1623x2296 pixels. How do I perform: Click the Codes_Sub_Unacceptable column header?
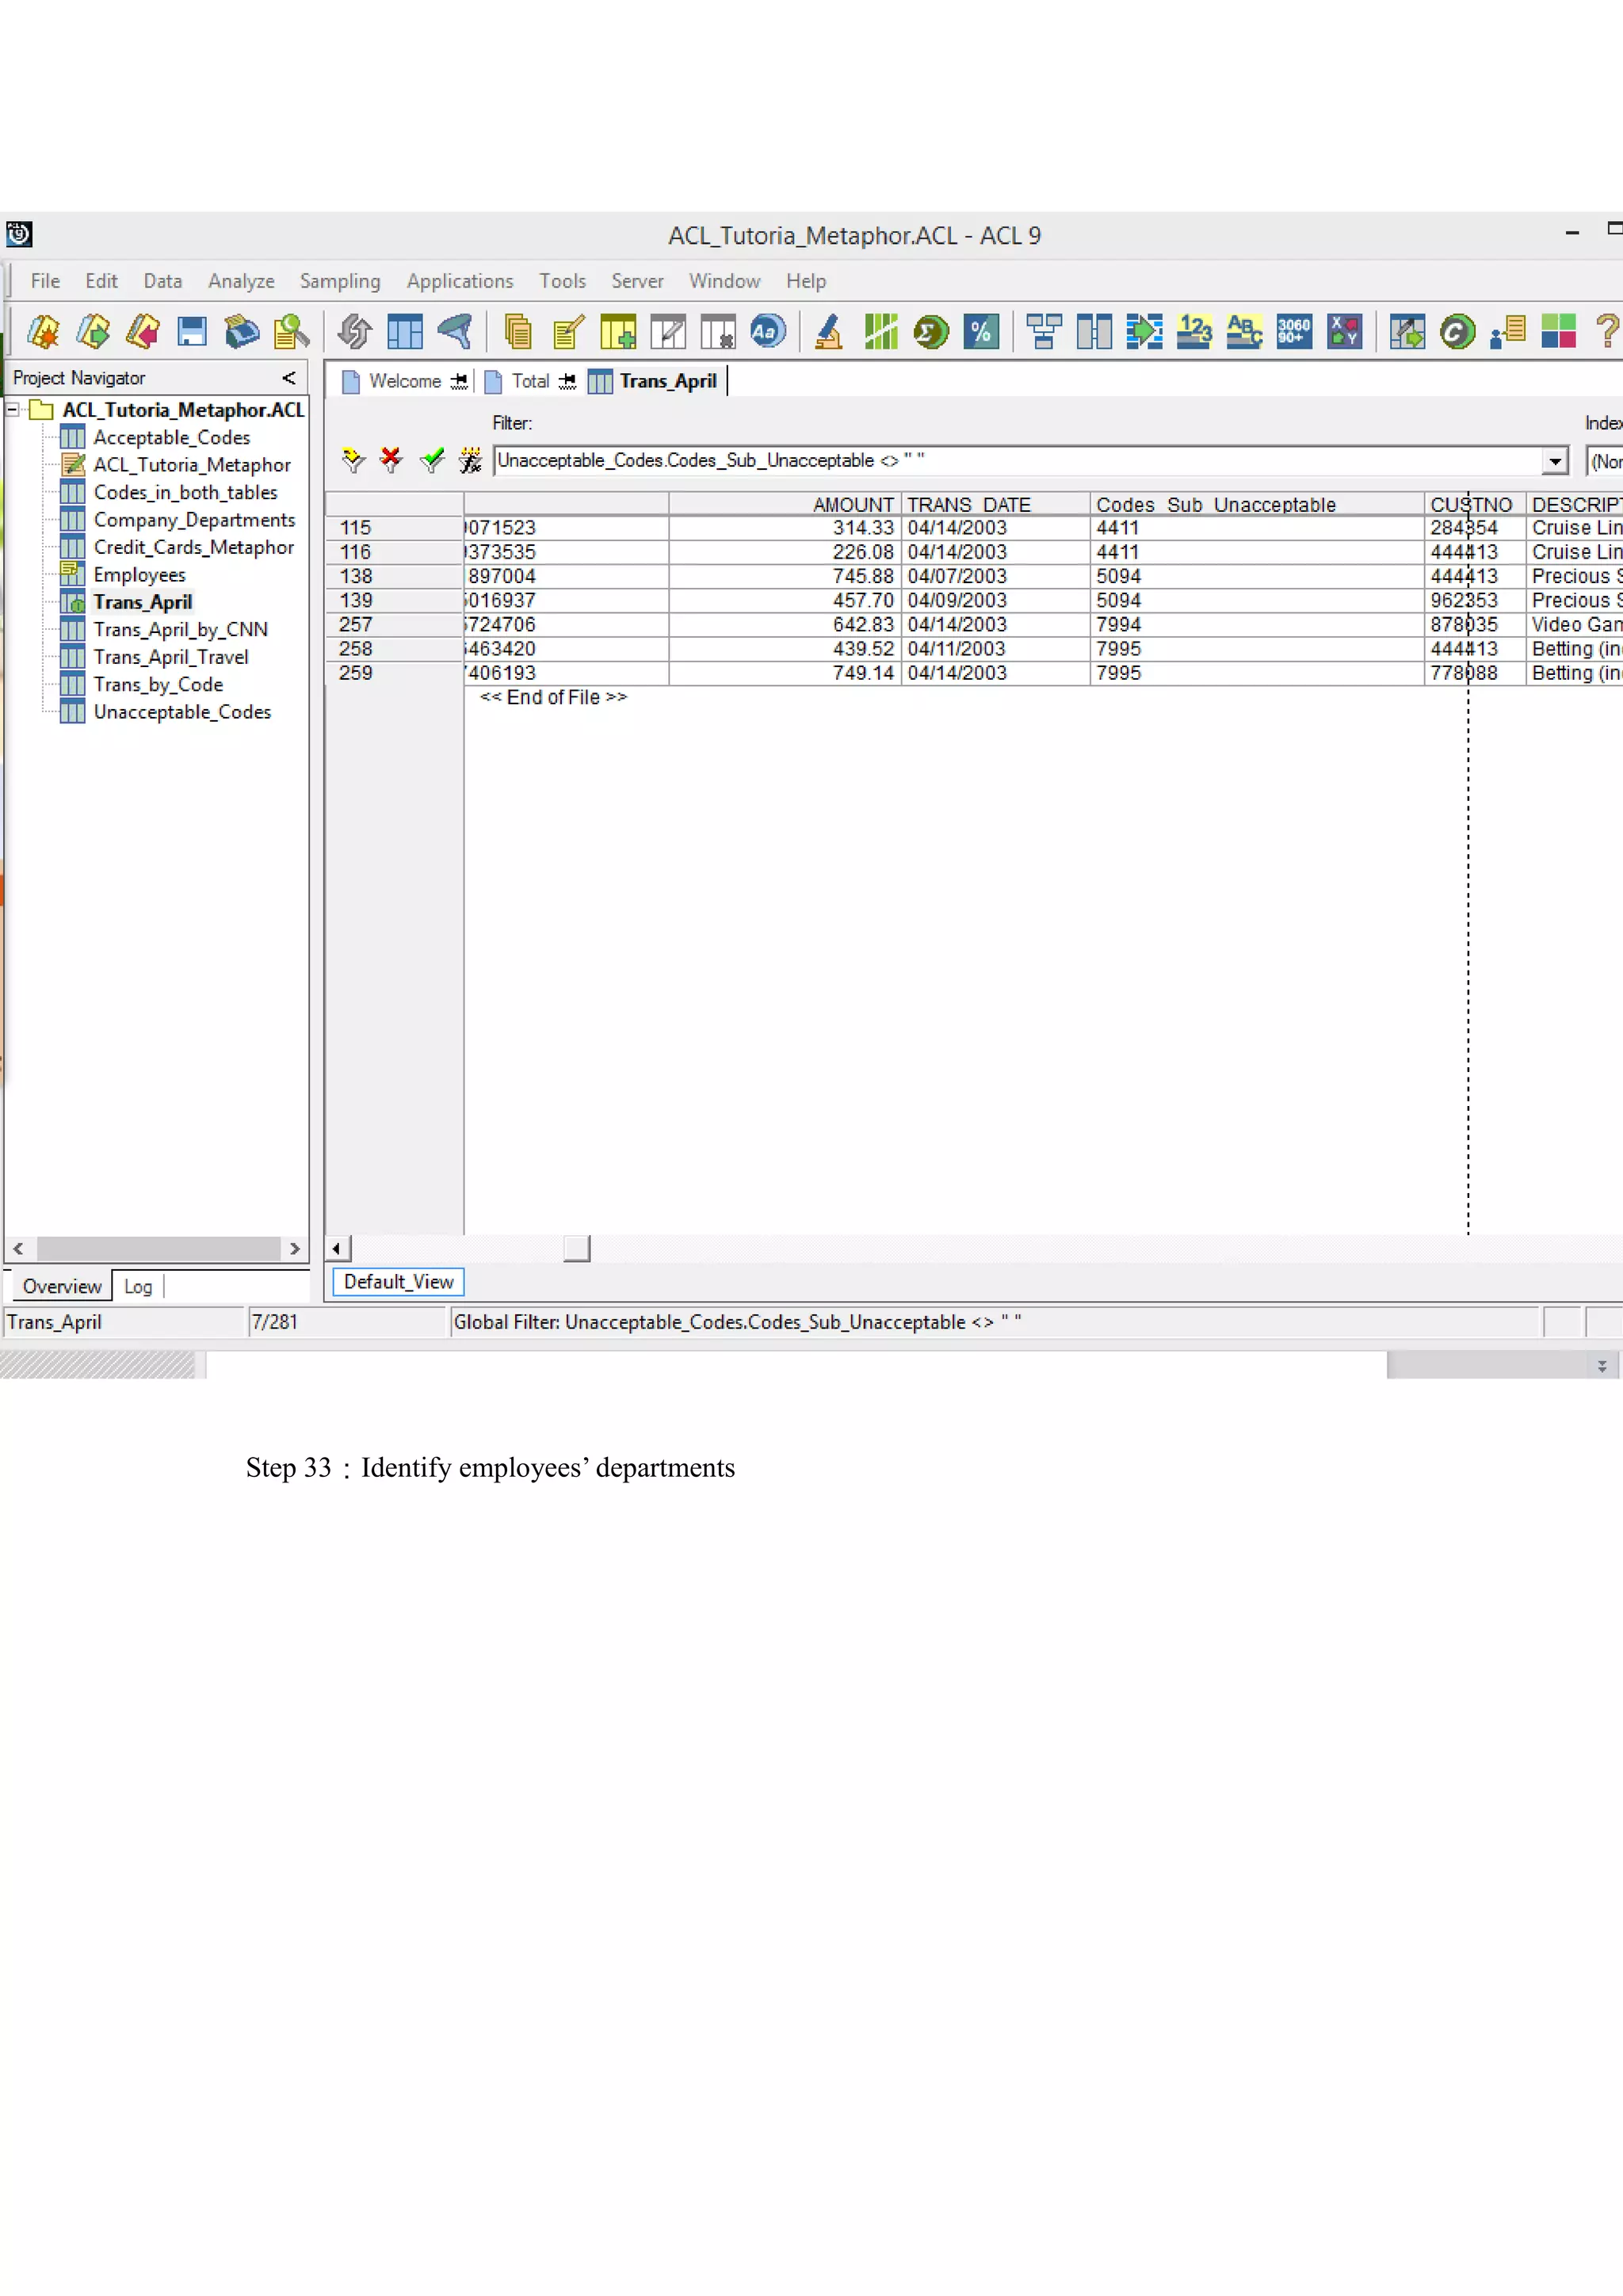click(x=1215, y=505)
